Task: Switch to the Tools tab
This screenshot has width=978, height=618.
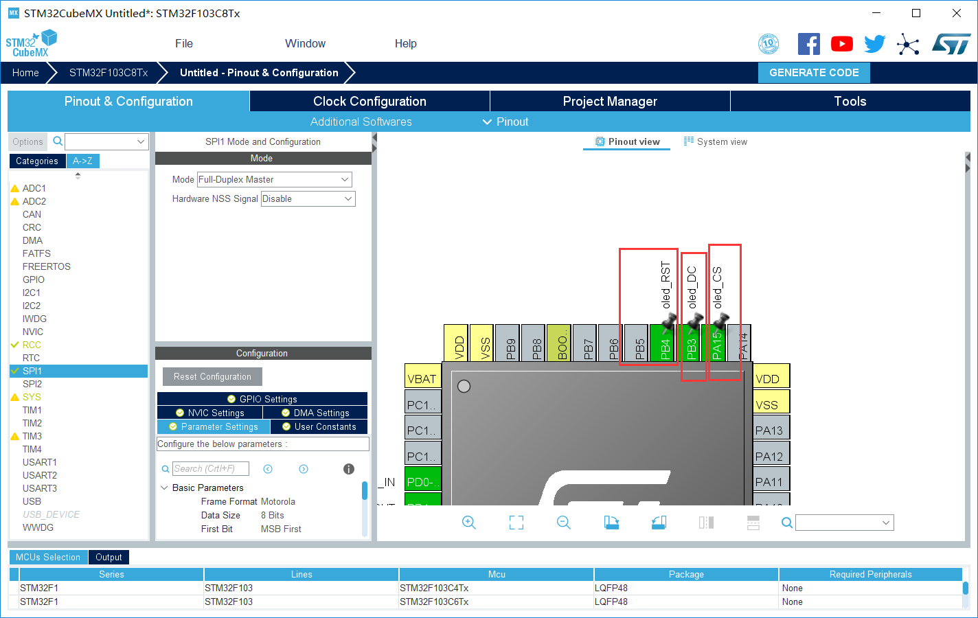Action: coord(850,101)
